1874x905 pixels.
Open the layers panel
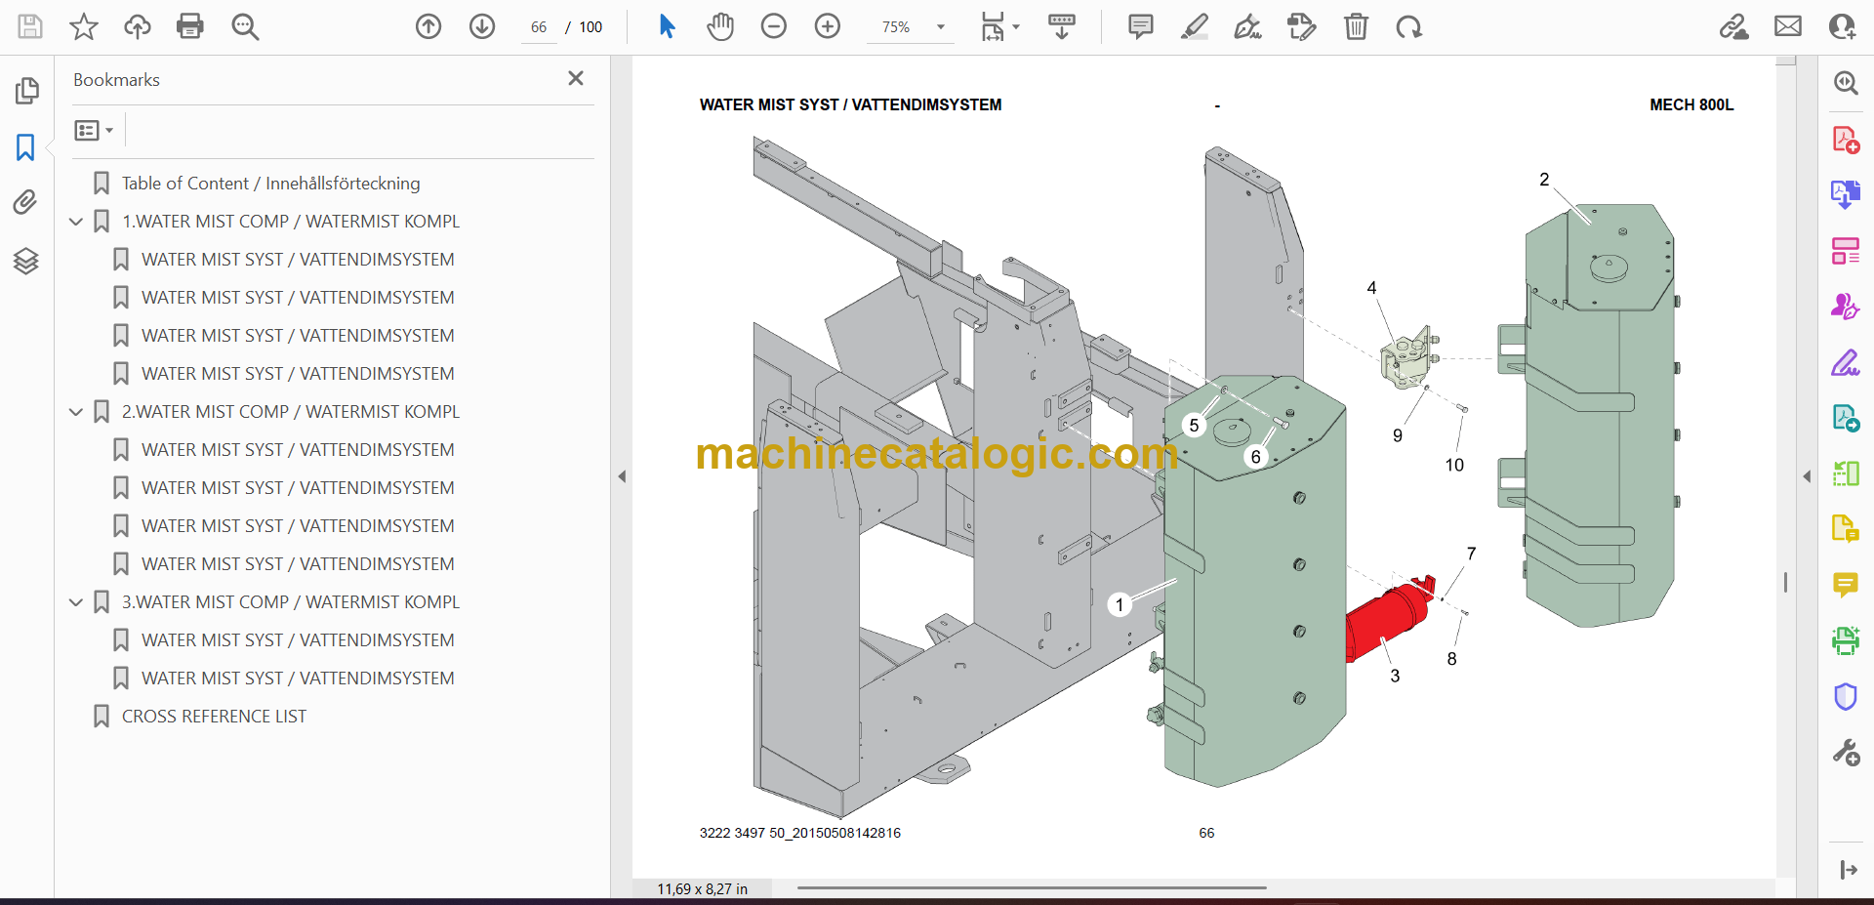(x=25, y=261)
